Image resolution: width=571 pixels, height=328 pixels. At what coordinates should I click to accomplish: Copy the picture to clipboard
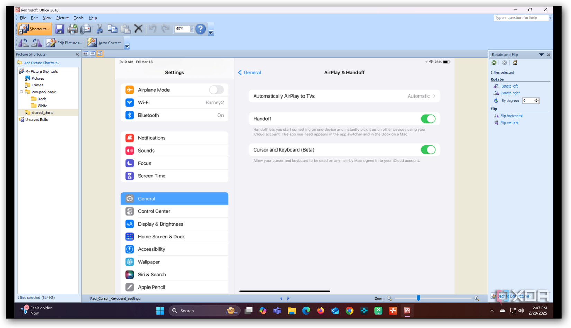[112, 29]
